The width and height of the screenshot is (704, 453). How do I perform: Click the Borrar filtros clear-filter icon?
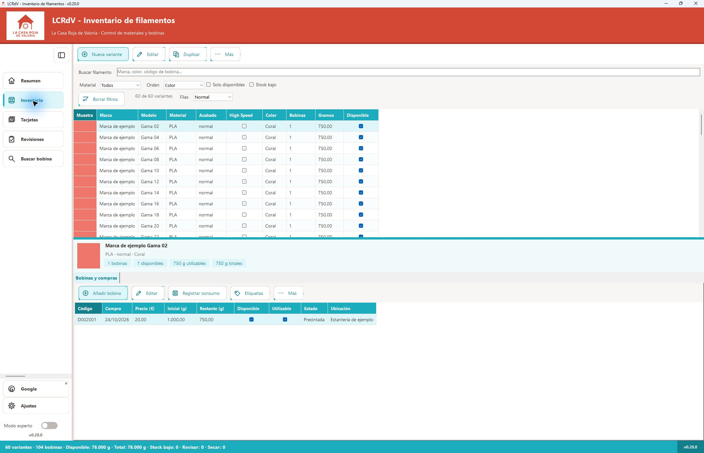coord(86,99)
